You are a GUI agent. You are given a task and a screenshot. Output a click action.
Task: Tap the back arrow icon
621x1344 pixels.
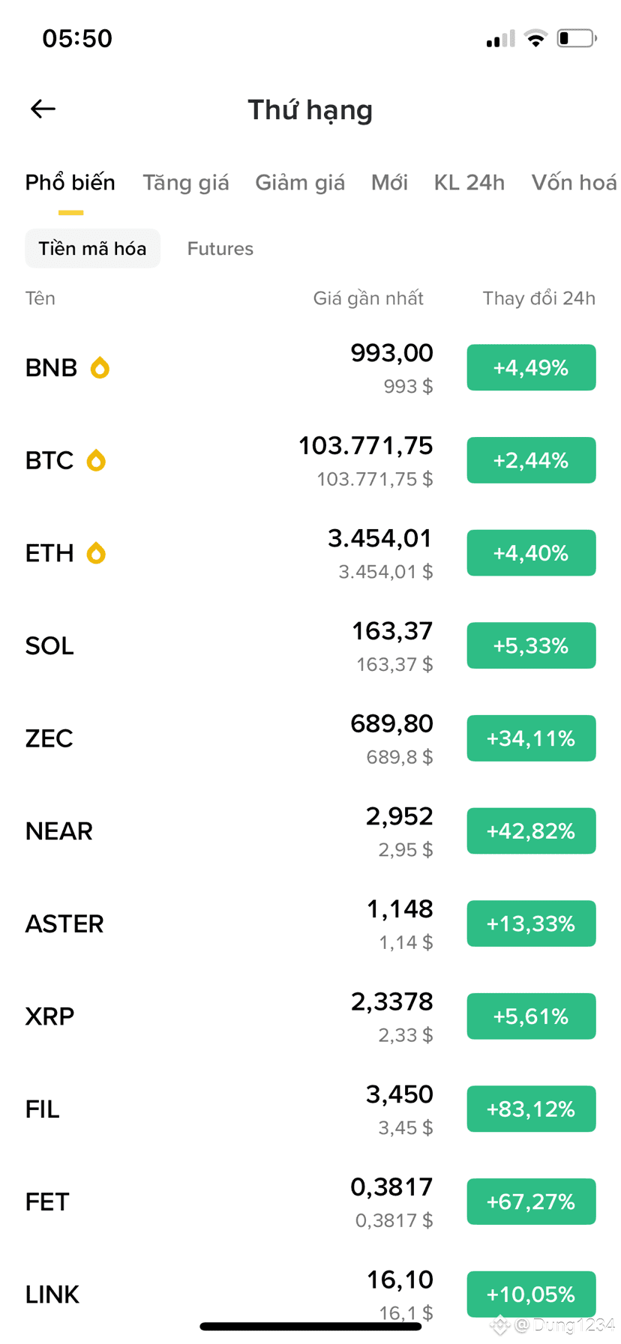click(43, 109)
